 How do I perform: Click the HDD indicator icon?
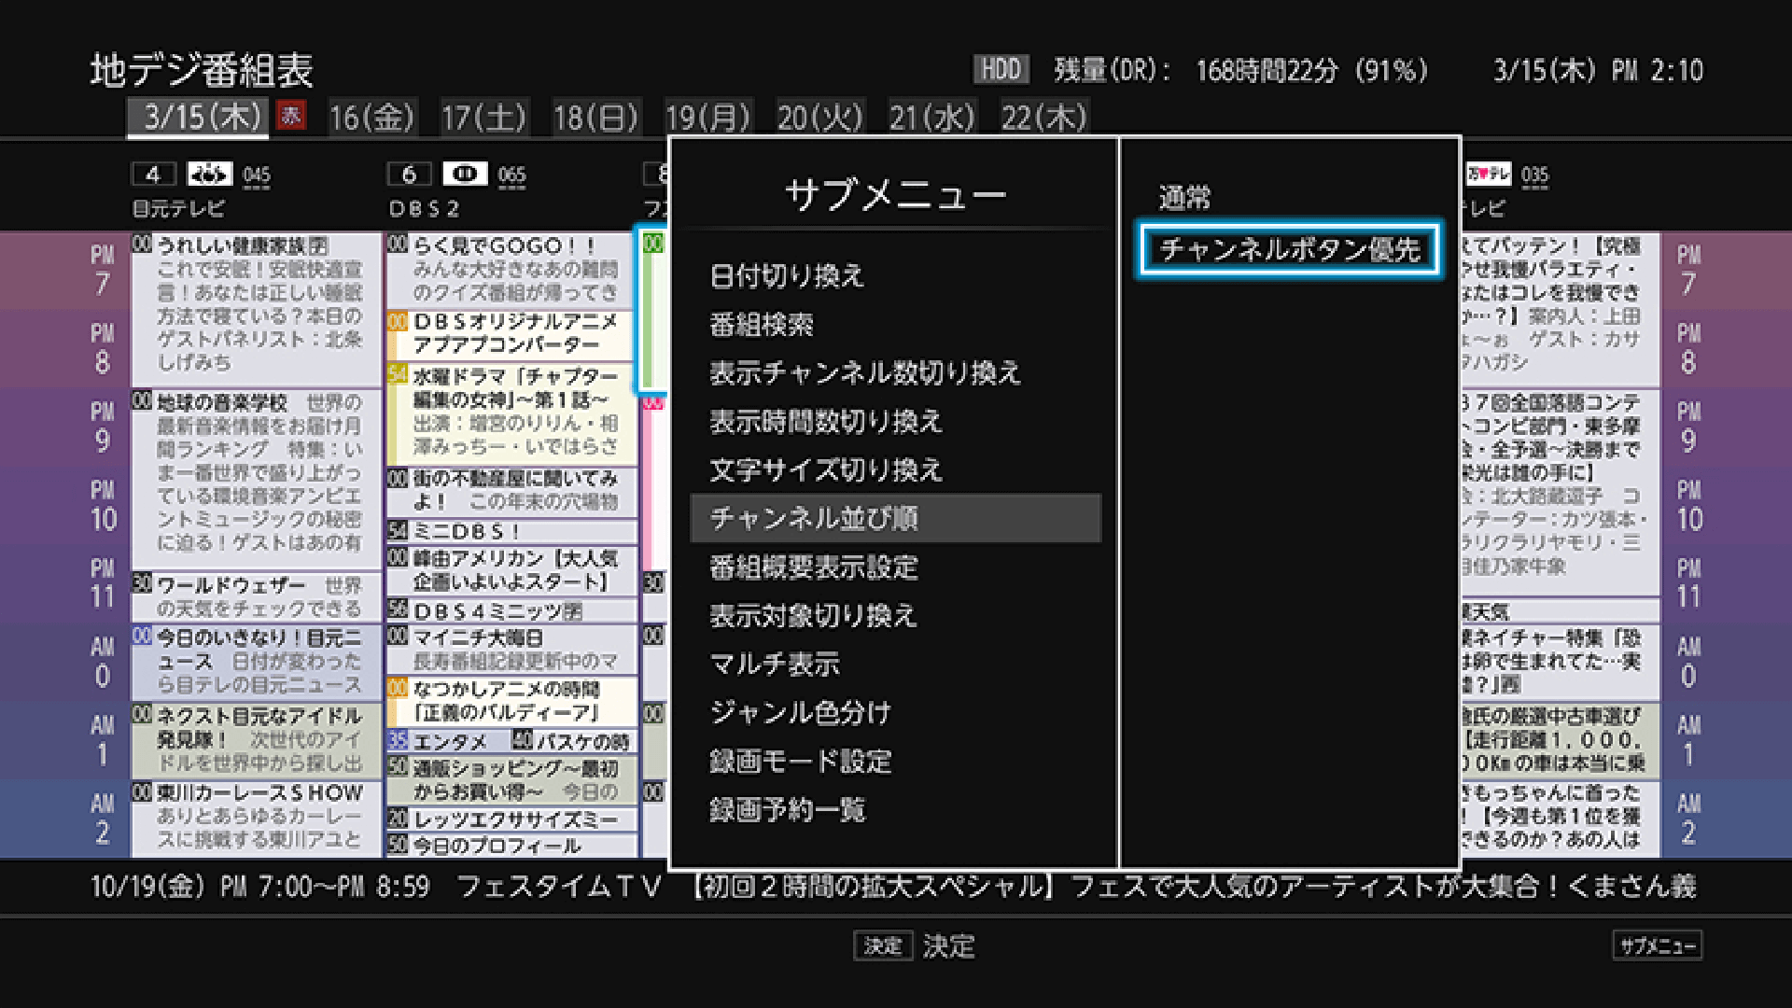(1001, 69)
